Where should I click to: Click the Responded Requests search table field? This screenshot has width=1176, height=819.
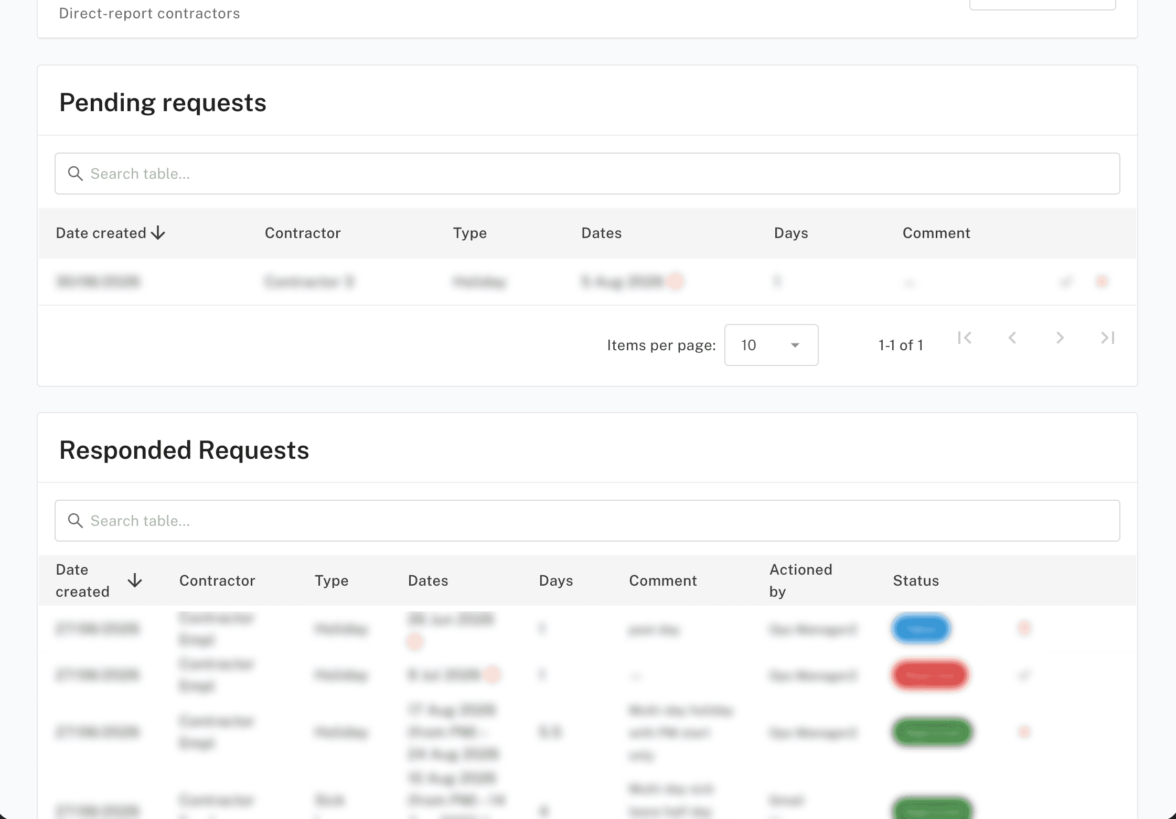coord(587,521)
